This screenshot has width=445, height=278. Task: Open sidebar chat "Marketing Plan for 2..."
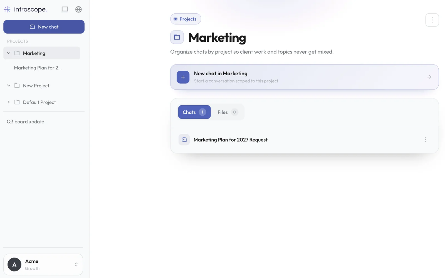[38, 68]
